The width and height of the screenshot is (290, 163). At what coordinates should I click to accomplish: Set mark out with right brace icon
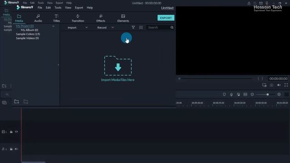coord(262,78)
